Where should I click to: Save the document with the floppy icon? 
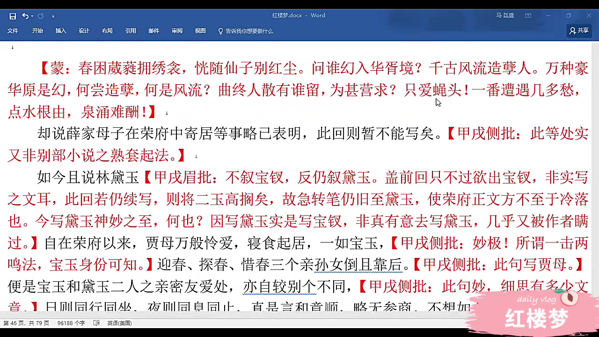click(13, 16)
